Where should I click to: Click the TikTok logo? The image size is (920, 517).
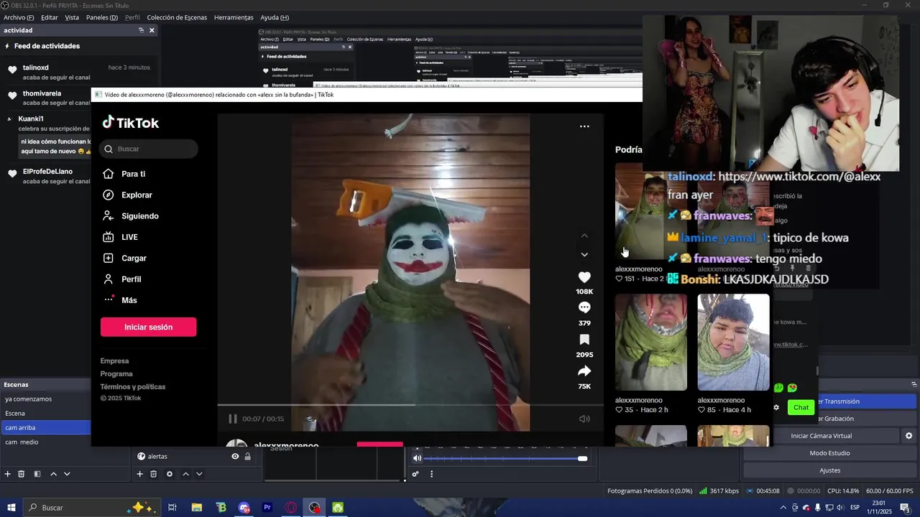[131, 123]
